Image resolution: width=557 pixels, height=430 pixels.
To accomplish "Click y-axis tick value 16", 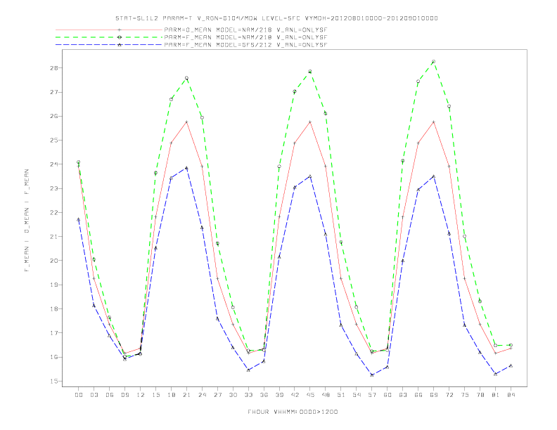I will [54, 357].
